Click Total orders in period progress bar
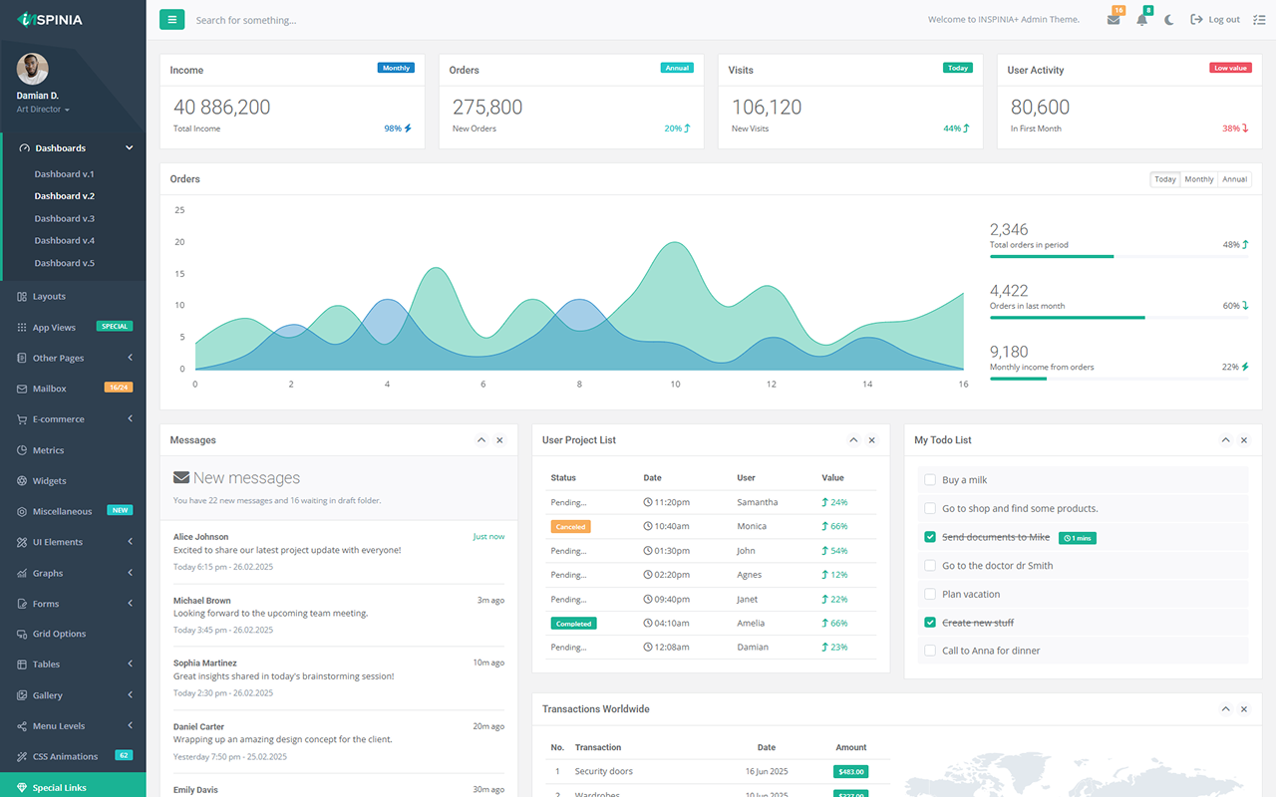This screenshot has width=1276, height=797. pyautogui.click(x=1118, y=256)
